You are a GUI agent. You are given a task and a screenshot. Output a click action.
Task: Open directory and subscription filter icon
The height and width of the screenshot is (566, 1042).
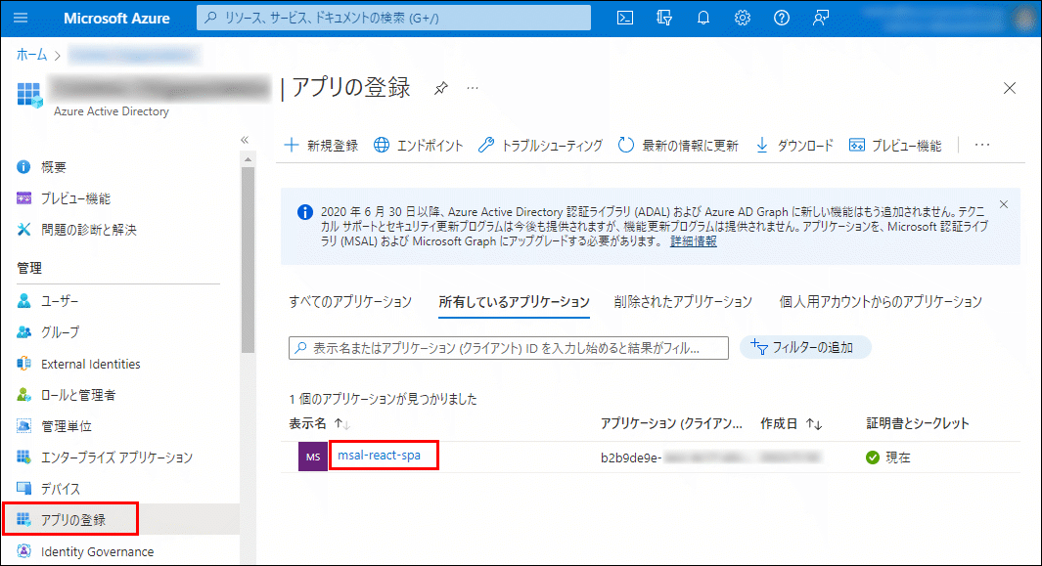[x=664, y=18]
